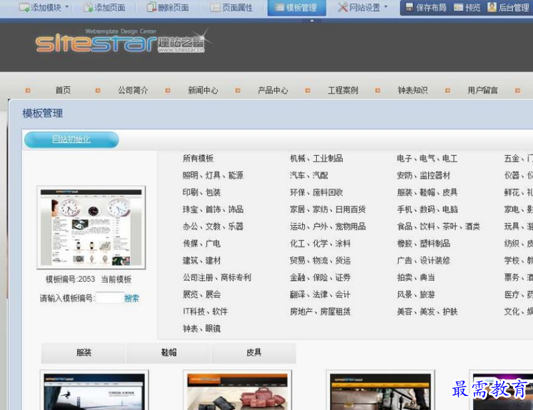Select the 所有模板 category
The width and height of the screenshot is (533, 410).
[x=198, y=158]
